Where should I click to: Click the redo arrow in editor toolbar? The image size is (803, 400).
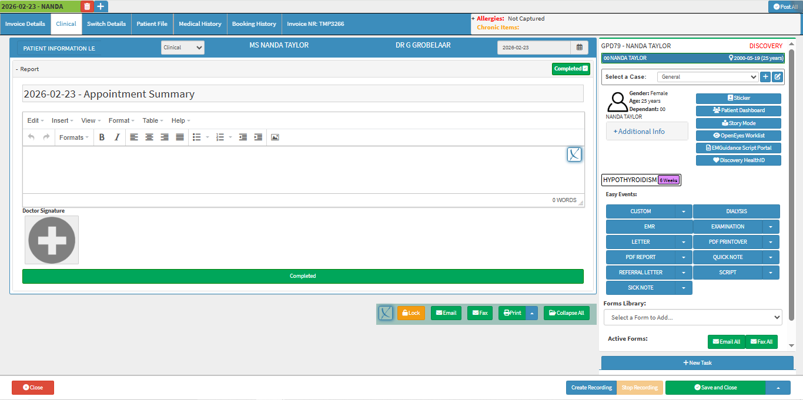[46, 137]
